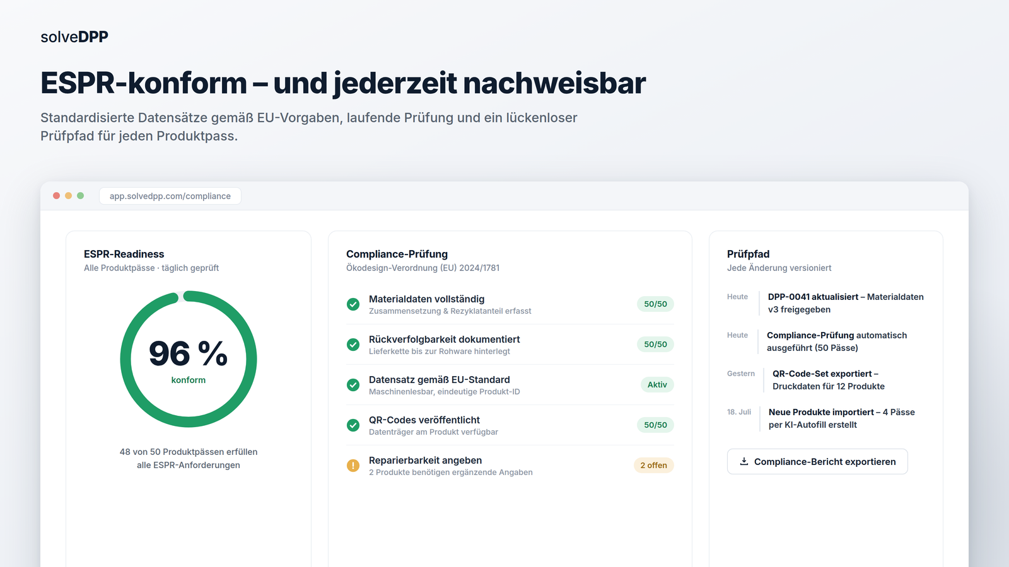Click the download icon in the export button
Screen dimensions: 1009x567
pyautogui.click(x=744, y=461)
